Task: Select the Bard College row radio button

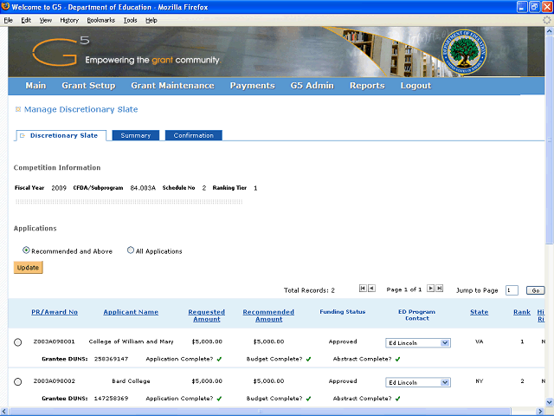Action: click(18, 382)
